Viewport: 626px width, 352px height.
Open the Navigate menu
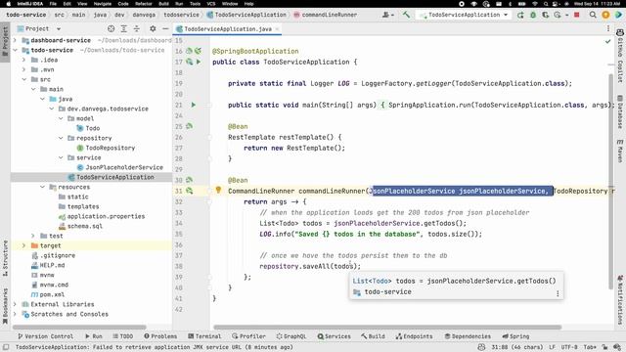[103, 4]
